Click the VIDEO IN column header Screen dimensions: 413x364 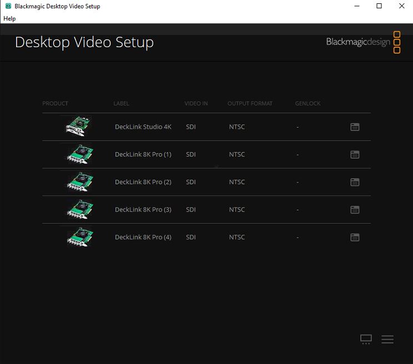coord(196,103)
